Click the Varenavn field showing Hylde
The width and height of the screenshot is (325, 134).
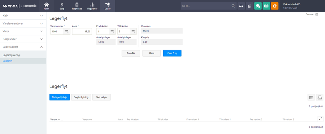pos(162,31)
